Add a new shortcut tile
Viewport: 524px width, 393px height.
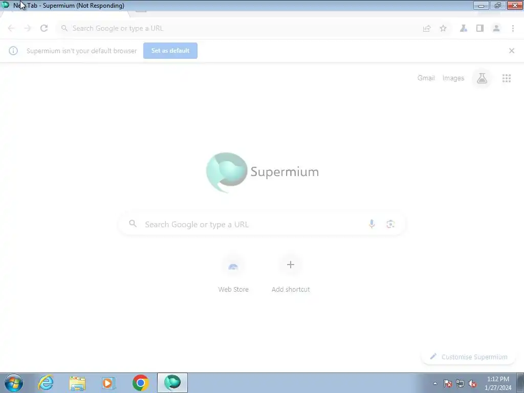click(291, 274)
